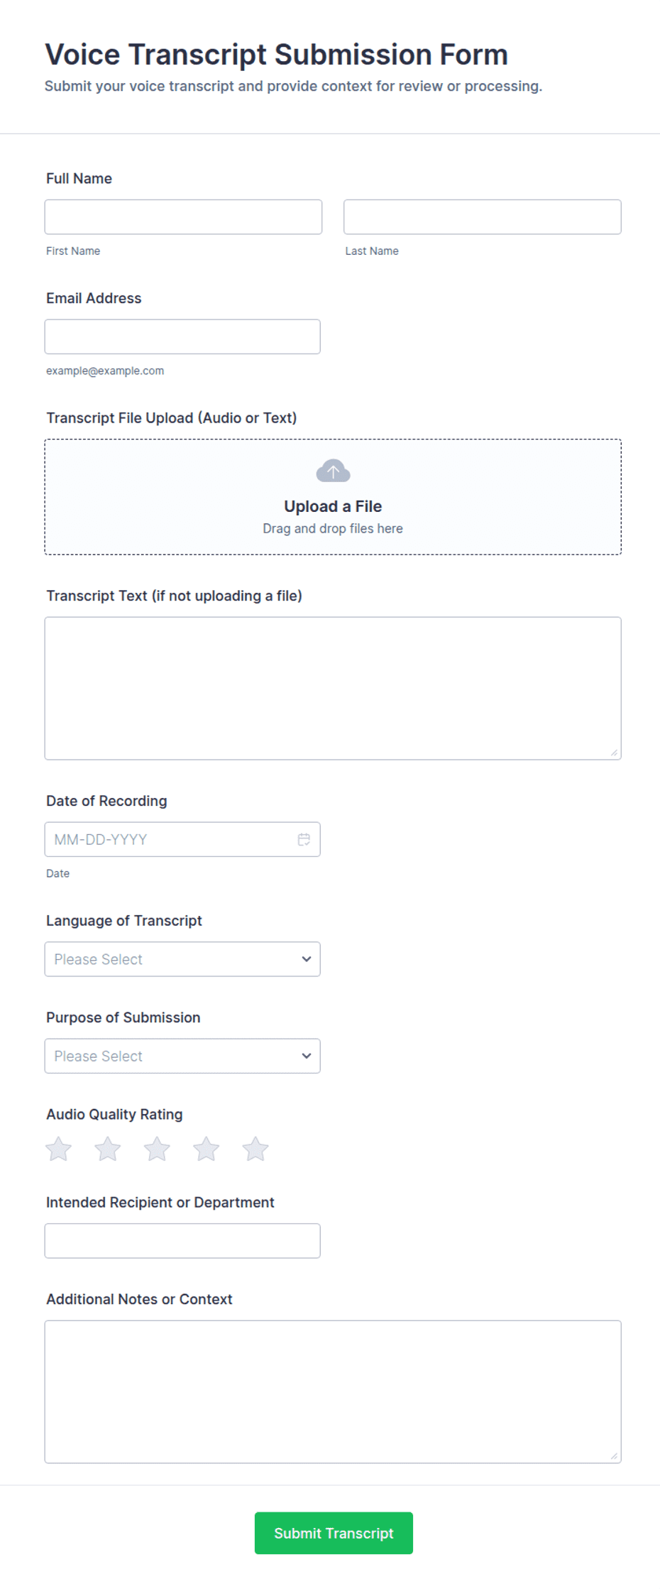Focus the First Name field

[183, 217]
